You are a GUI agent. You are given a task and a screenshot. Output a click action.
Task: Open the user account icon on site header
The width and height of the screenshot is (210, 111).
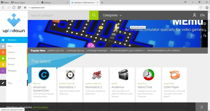pos(194,15)
